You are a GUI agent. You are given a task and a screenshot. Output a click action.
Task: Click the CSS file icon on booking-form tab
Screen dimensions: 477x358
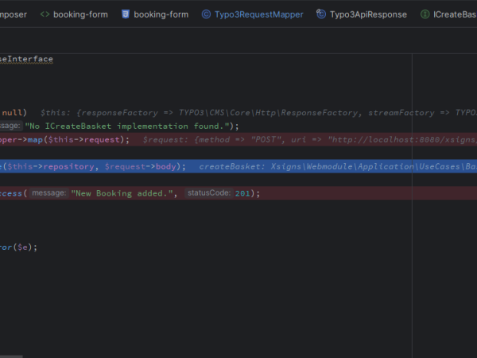[126, 14]
